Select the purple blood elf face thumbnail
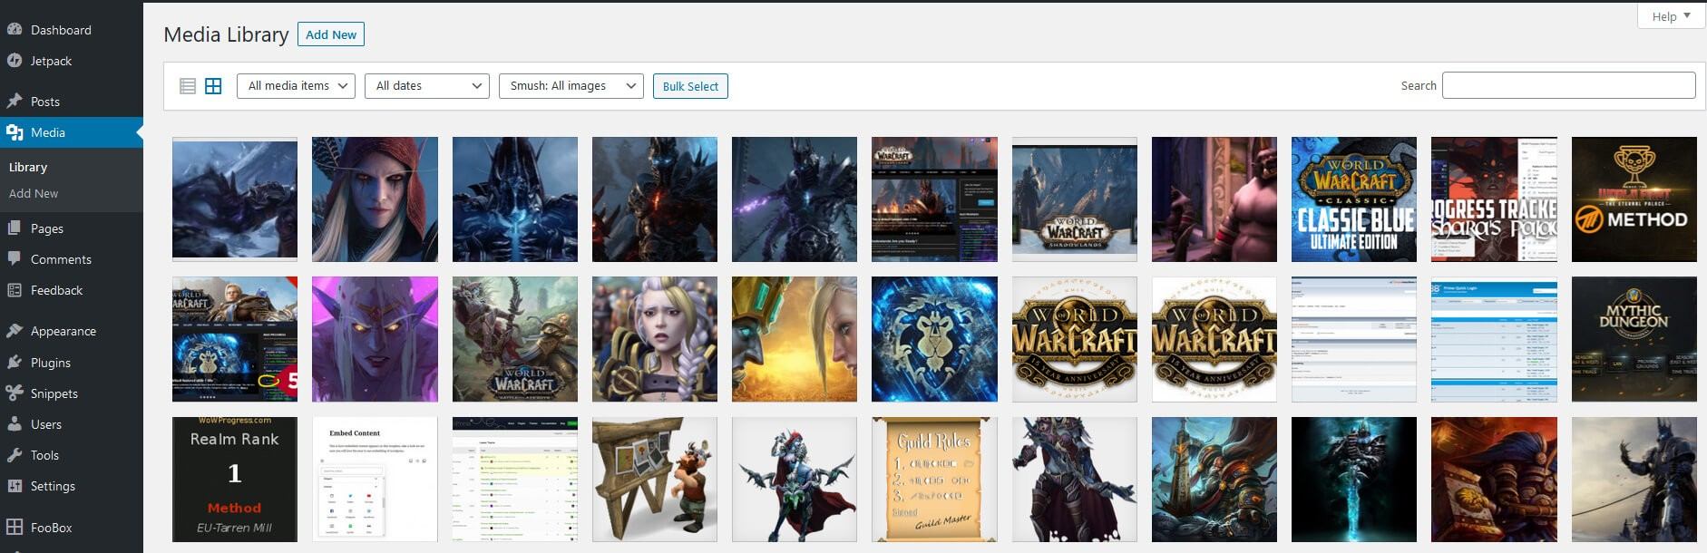 [x=375, y=339]
